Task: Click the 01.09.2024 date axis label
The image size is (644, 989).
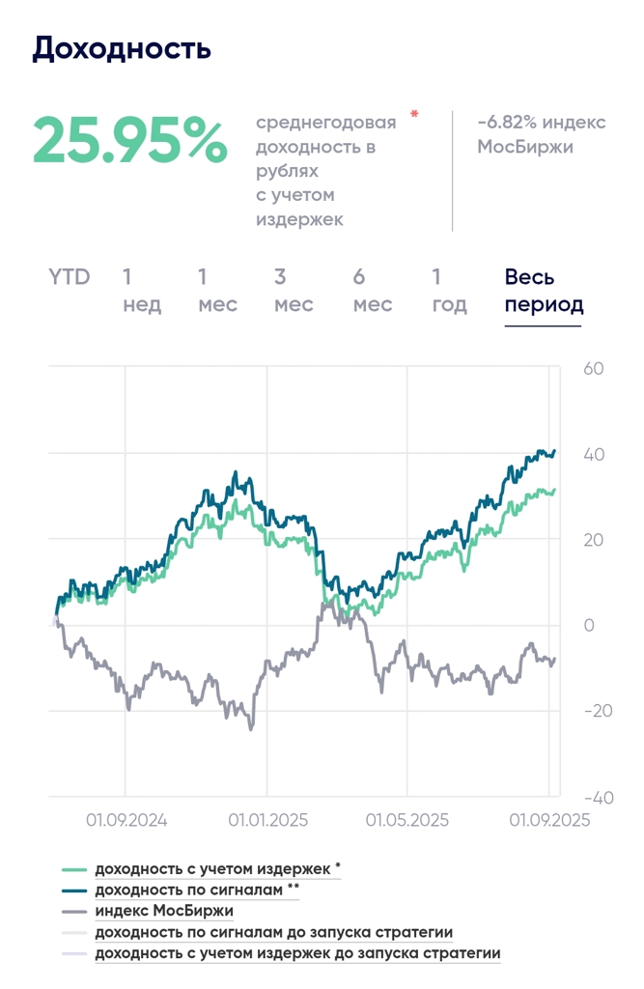Action: coord(126,821)
